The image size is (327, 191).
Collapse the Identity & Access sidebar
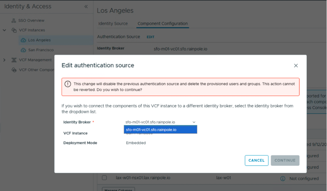pyautogui.click(x=86, y=7)
